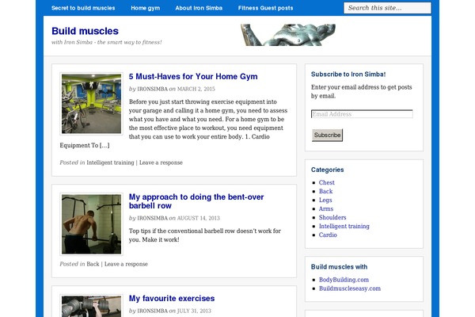Click the 'Subscribe to Iron Simba!' heading
This screenshot has height=317, width=475.
click(x=348, y=74)
